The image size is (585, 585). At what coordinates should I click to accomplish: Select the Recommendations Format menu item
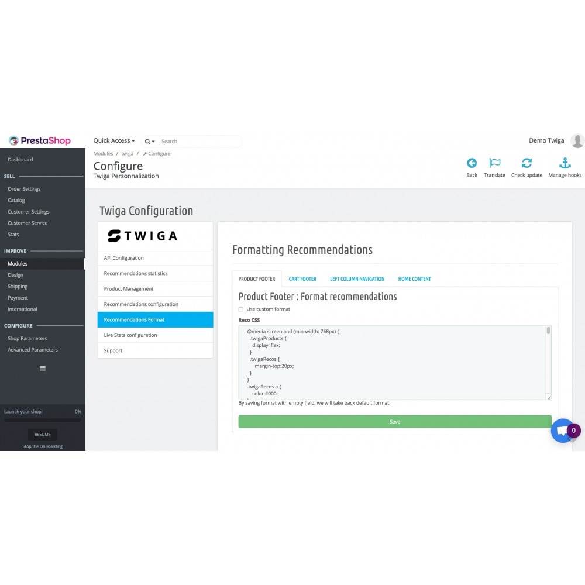pos(155,320)
